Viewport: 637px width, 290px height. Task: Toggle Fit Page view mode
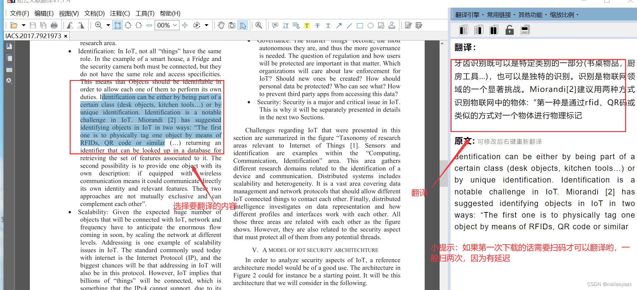(128, 25)
